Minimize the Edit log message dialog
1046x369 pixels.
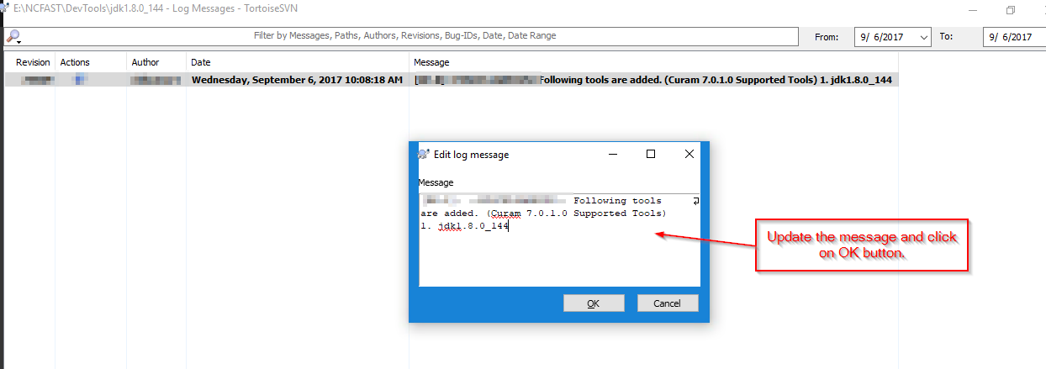click(x=615, y=154)
